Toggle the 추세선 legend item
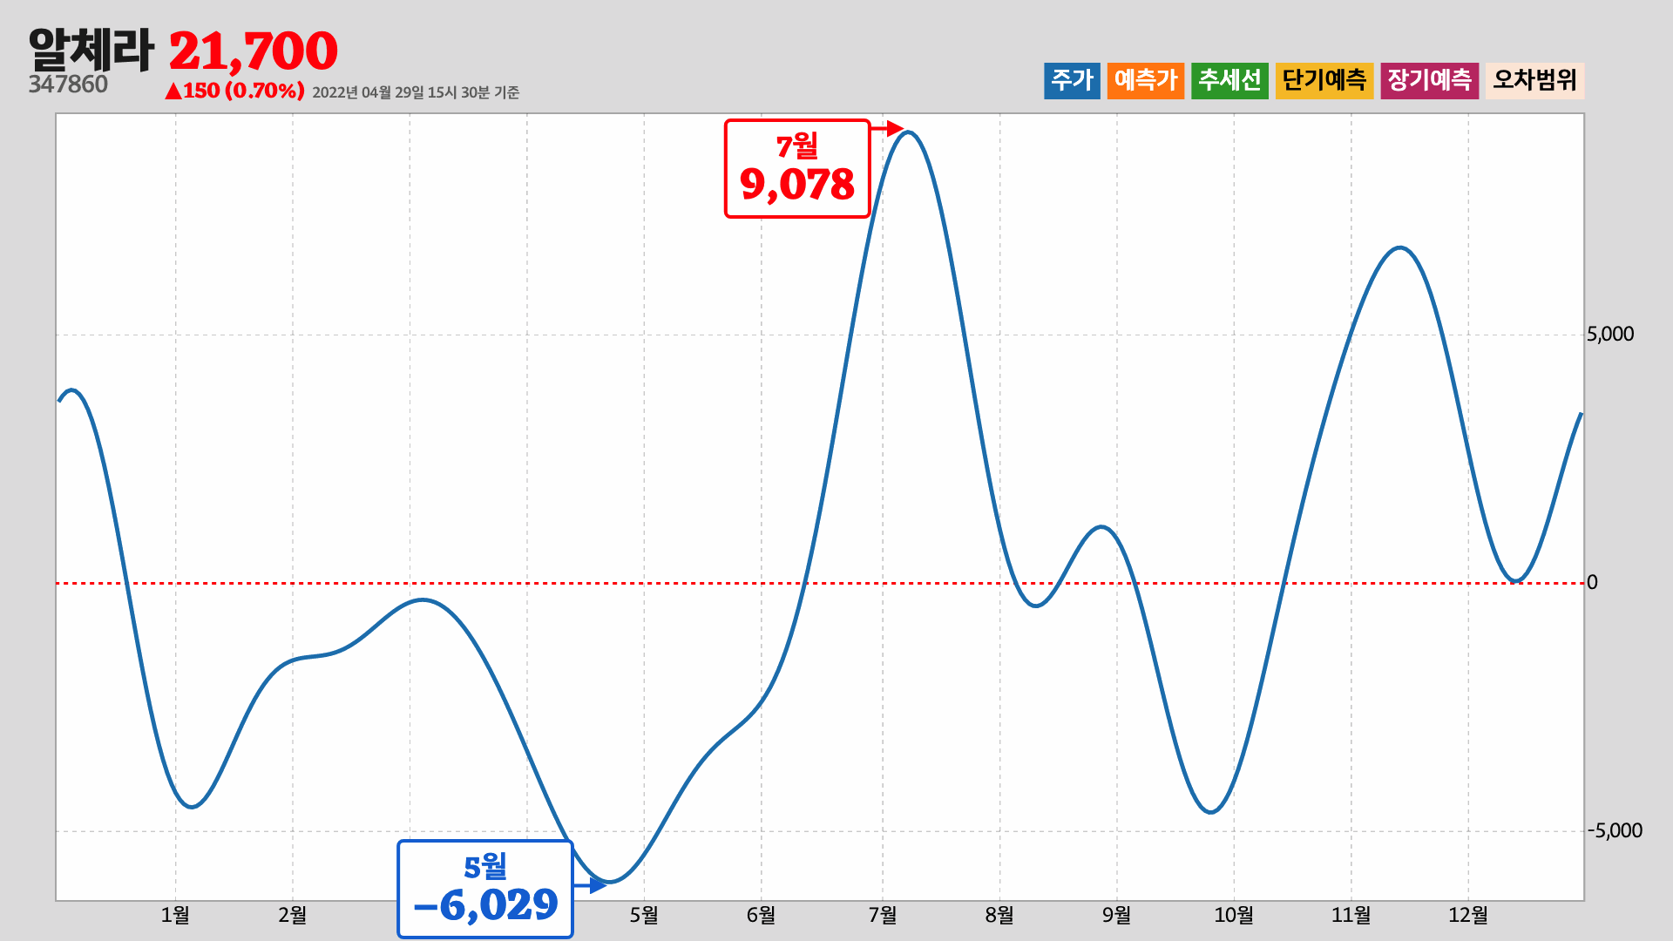Image resolution: width=1673 pixels, height=941 pixels. [x=1229, y=80]
